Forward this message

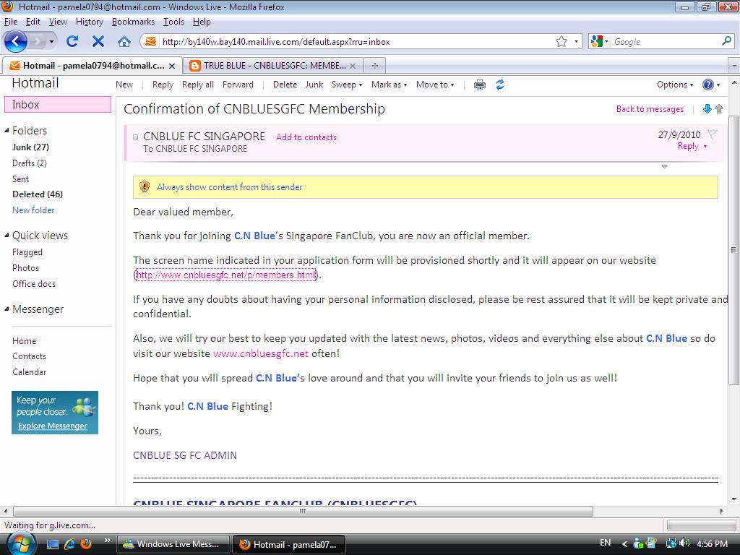(238, 85)
